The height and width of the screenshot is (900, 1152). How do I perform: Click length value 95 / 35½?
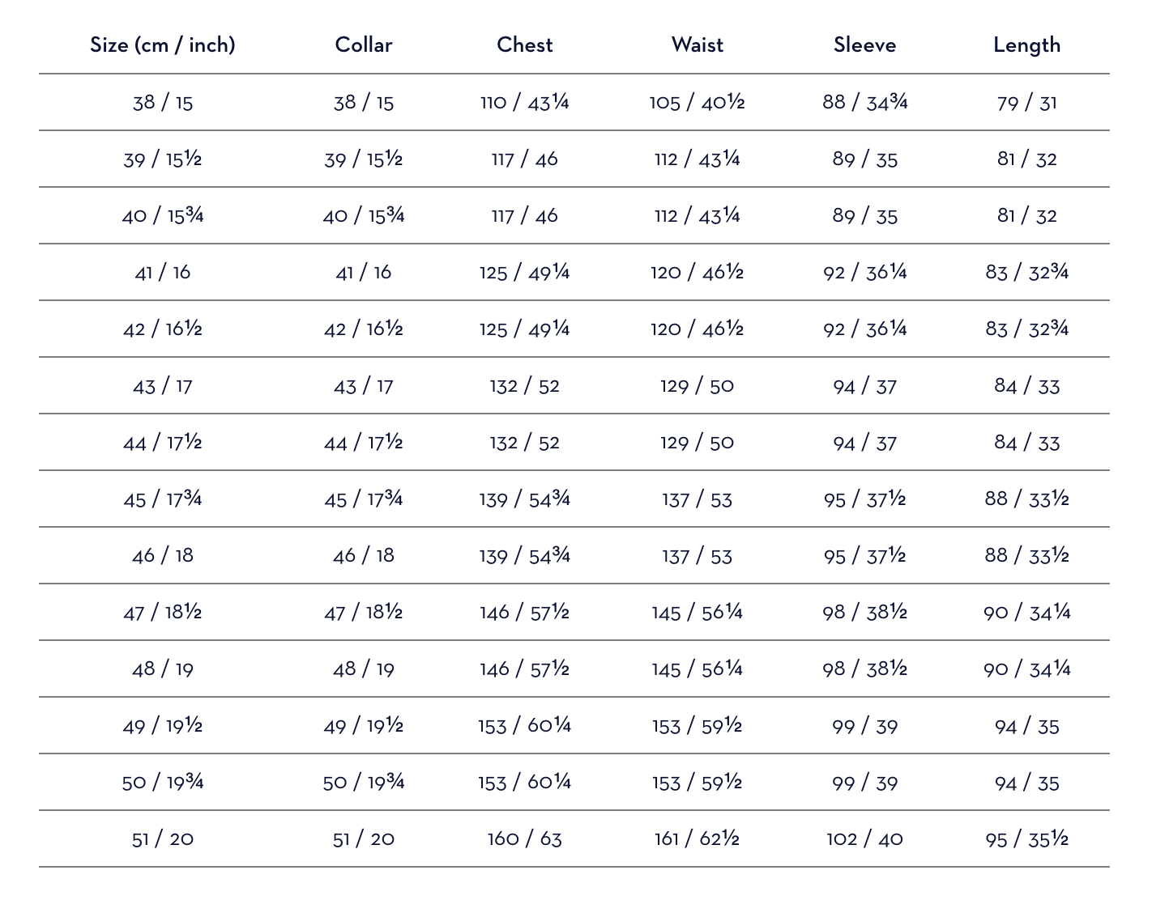coord(1026,838)
